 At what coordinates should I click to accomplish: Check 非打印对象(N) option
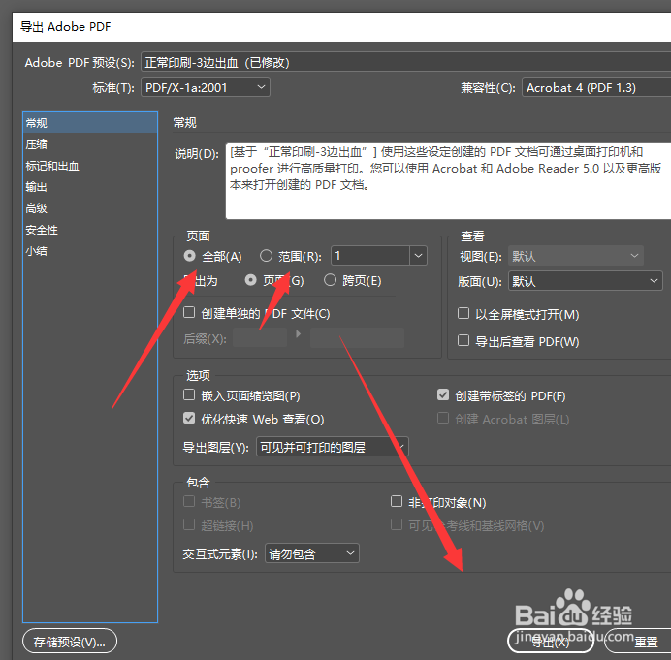coord(397,501)
